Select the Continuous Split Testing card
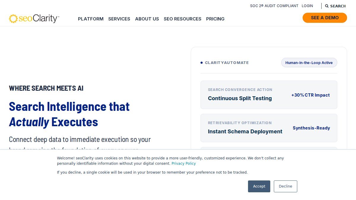The image size is (356, 200). pos(269,95)
